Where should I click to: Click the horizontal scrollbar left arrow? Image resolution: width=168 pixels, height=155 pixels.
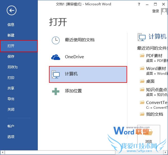tap(2, 152)
